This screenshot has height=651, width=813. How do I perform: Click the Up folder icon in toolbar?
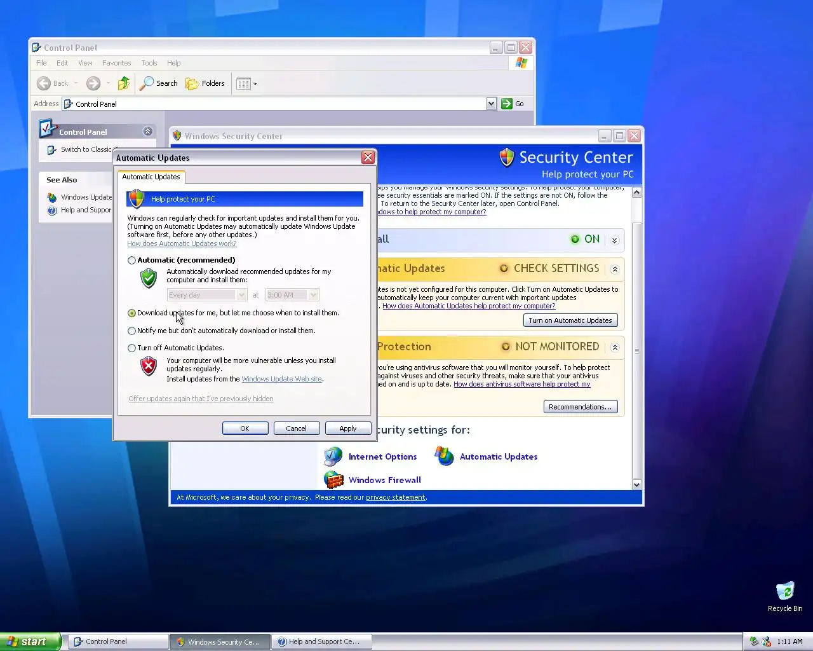(x=124, y=83)
